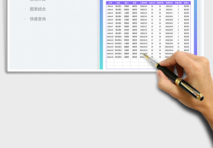Select the doker1 cell
The height and width of the screenshot is (148, 213).
pos(110,6)
